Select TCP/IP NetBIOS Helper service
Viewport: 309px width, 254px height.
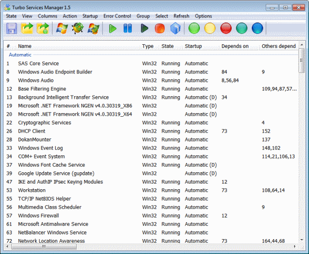[151, 199]
